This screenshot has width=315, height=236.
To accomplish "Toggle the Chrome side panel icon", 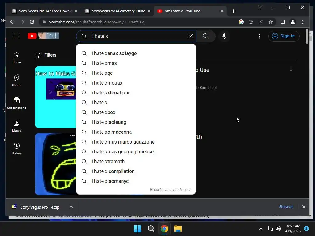I will [x=283, y=22].
